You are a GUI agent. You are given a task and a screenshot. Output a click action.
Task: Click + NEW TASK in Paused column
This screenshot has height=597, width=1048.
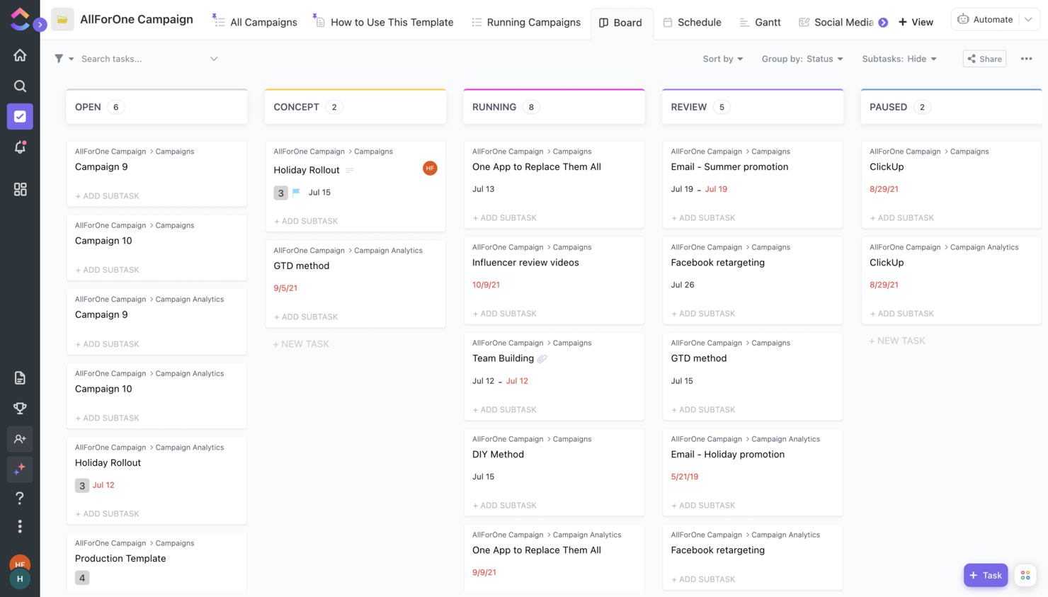click(896, 341)
